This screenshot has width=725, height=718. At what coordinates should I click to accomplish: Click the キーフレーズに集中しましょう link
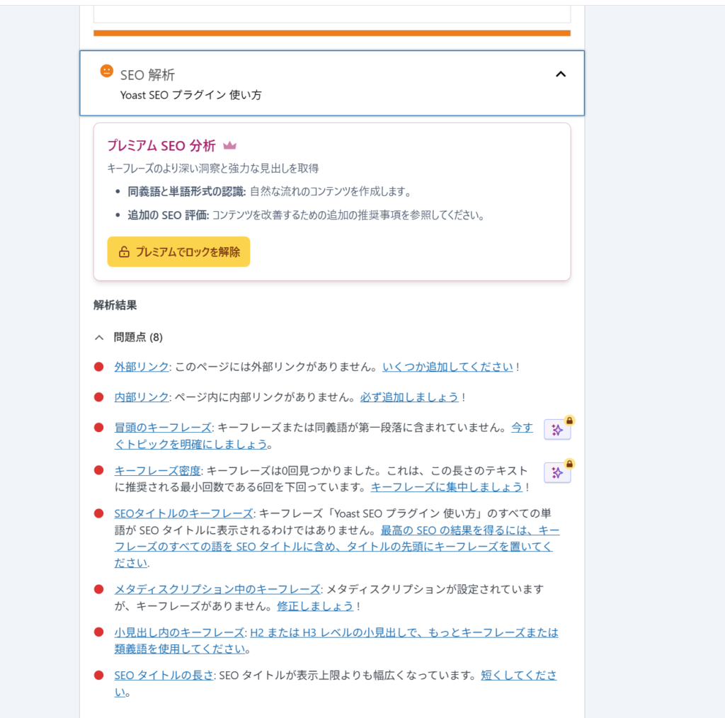coord(447,487)
